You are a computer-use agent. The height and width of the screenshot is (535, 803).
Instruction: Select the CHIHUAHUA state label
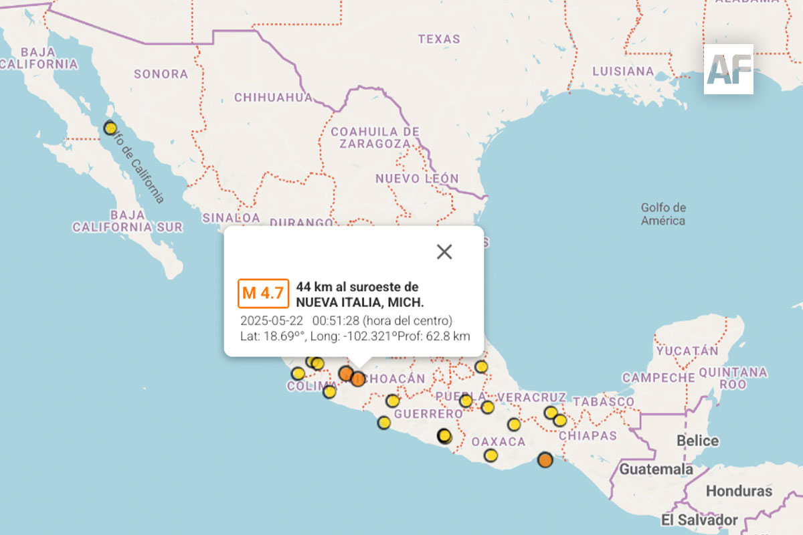(273, 98)
